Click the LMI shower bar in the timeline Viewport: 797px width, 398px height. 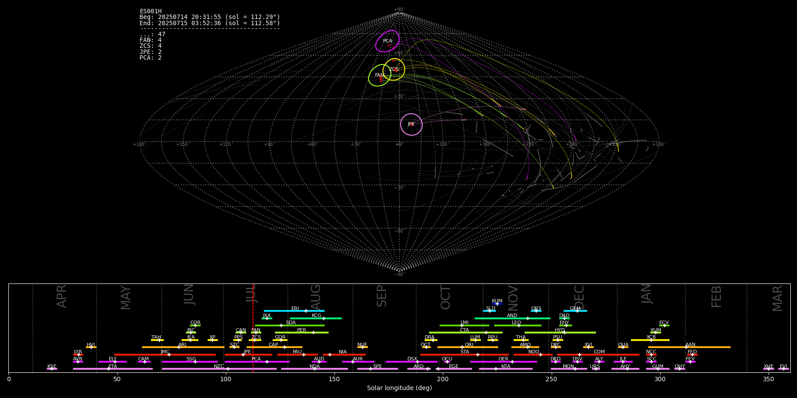[x=464, y=325]
